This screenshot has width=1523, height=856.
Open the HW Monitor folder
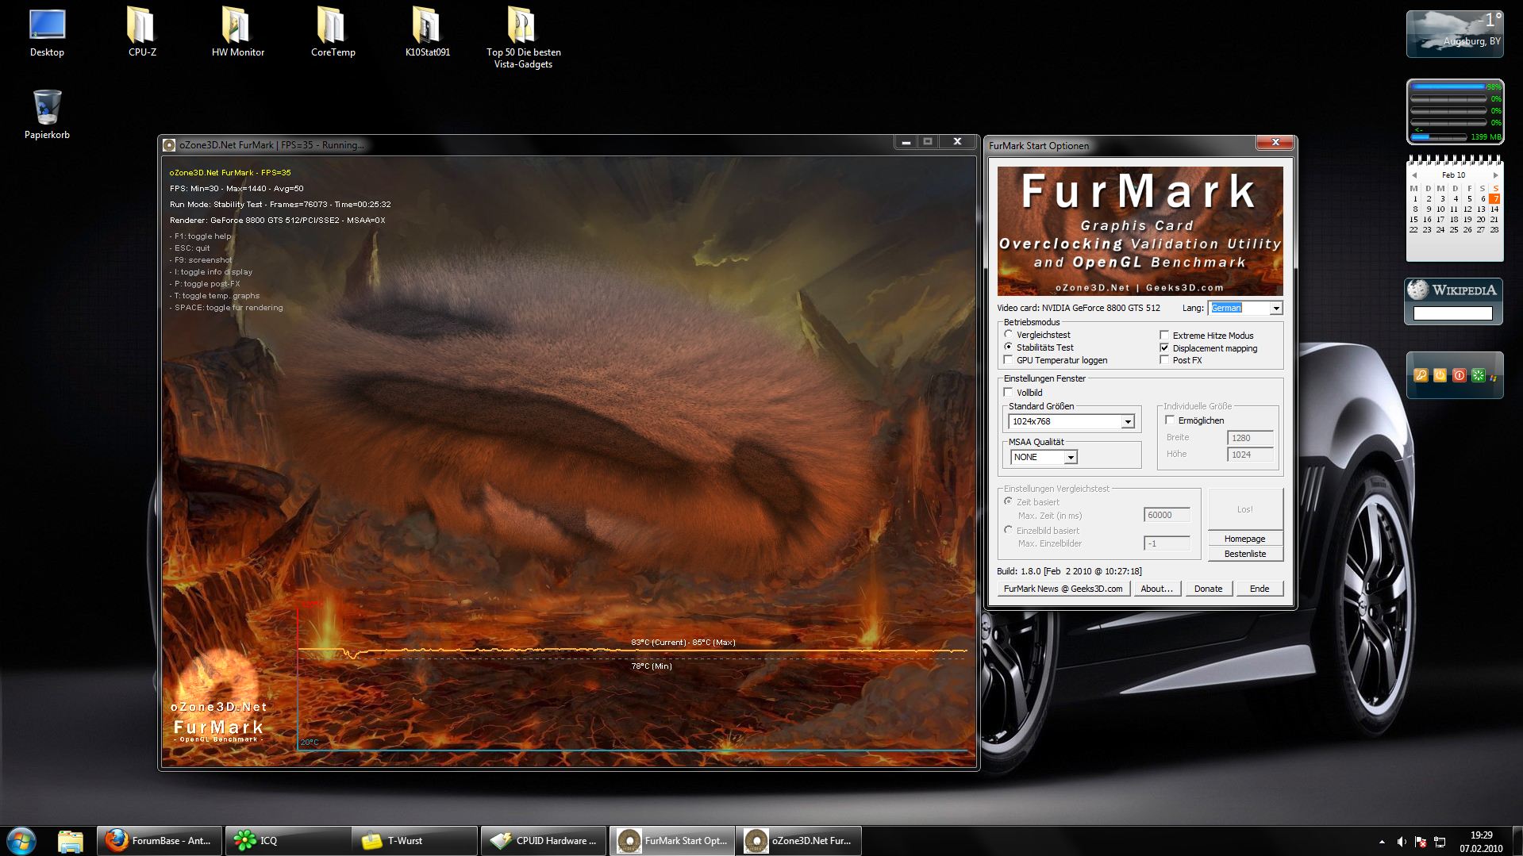(x=237, y=32)
